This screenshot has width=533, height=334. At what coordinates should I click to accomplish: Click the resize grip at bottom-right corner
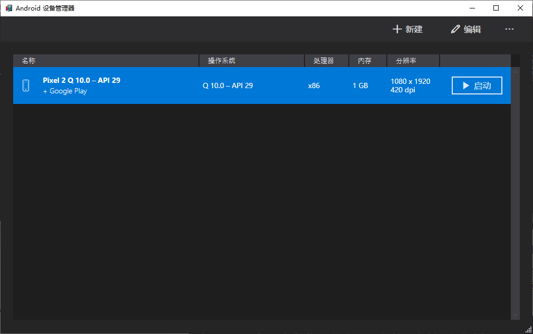pos(529,330)
